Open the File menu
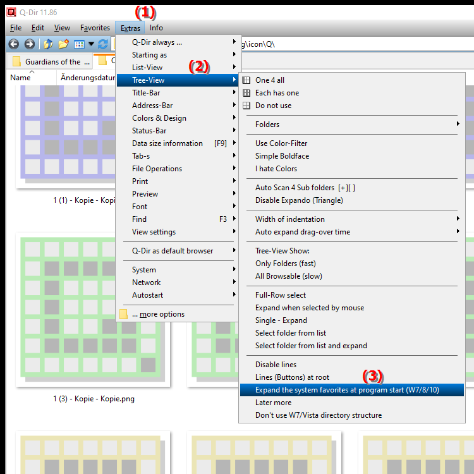Viewport: 474px width, 474px height. pos(16,28)
